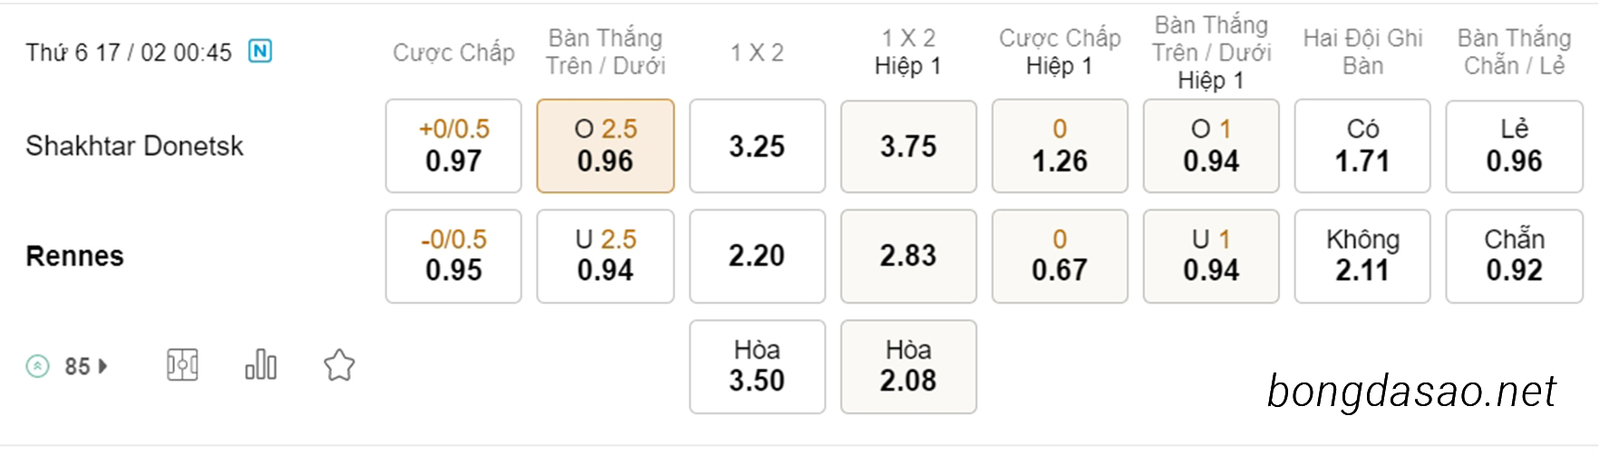Choose Có for both teams scoring 1.71
1599x455 pixels.
[1362, 146]
